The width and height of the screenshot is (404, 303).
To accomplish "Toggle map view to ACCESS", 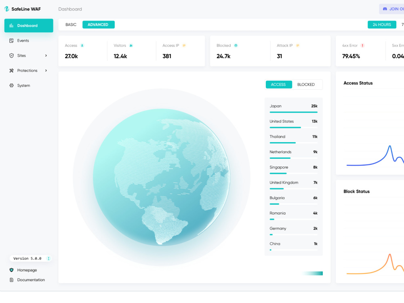I will 279,84.
